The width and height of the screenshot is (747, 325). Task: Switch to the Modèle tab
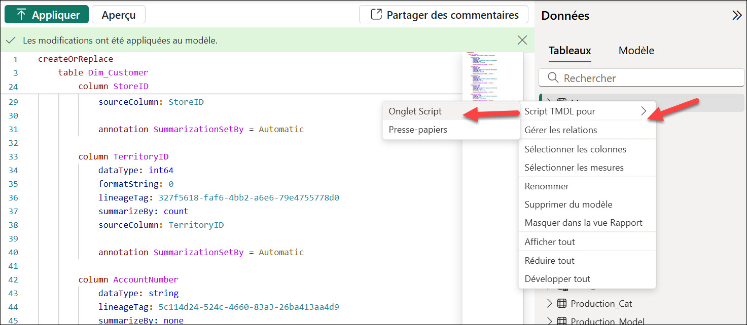point(636,51)
